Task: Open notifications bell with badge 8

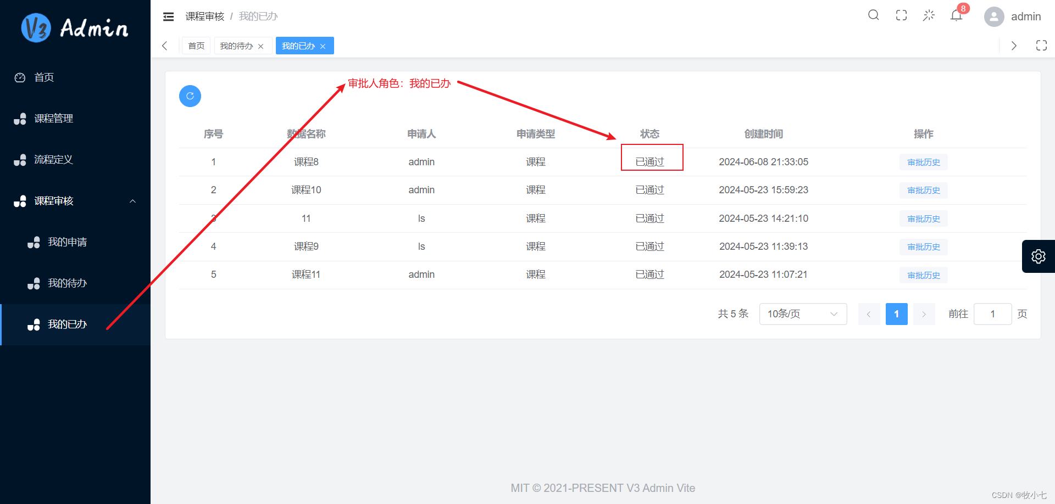Action: pos(957,15)
